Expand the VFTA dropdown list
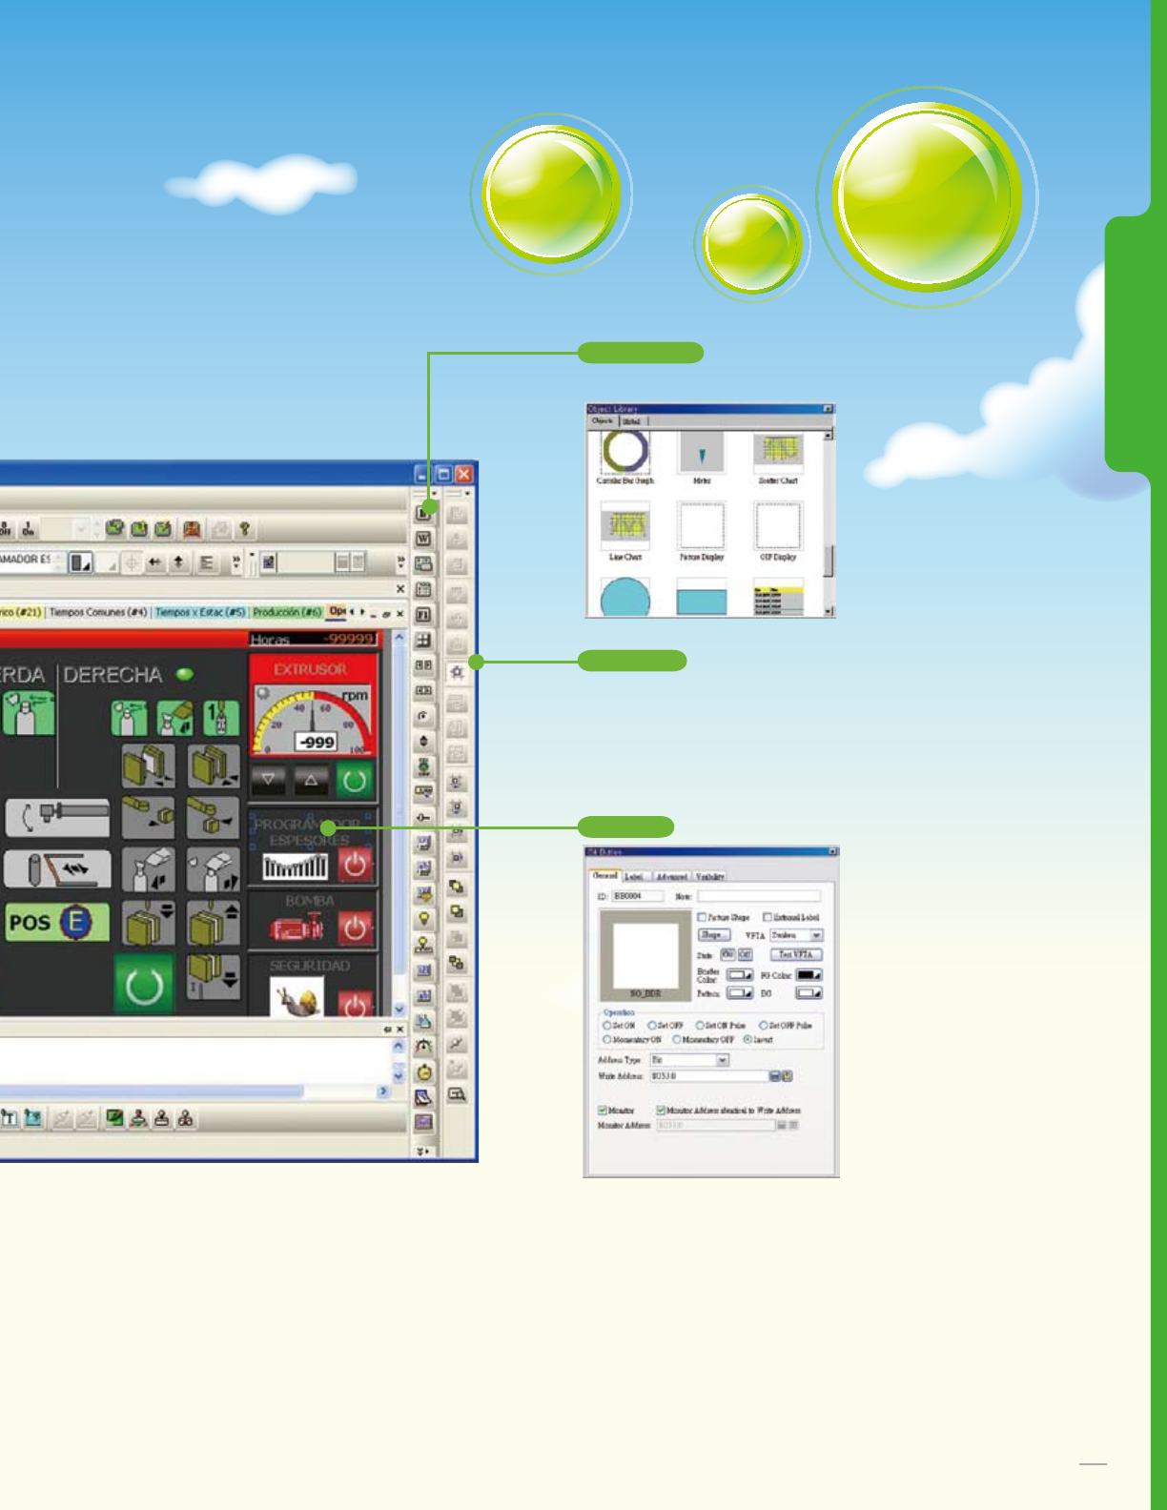This screenshot has height=1510, width=1167. pyautogui.click(x=816, y=935)
